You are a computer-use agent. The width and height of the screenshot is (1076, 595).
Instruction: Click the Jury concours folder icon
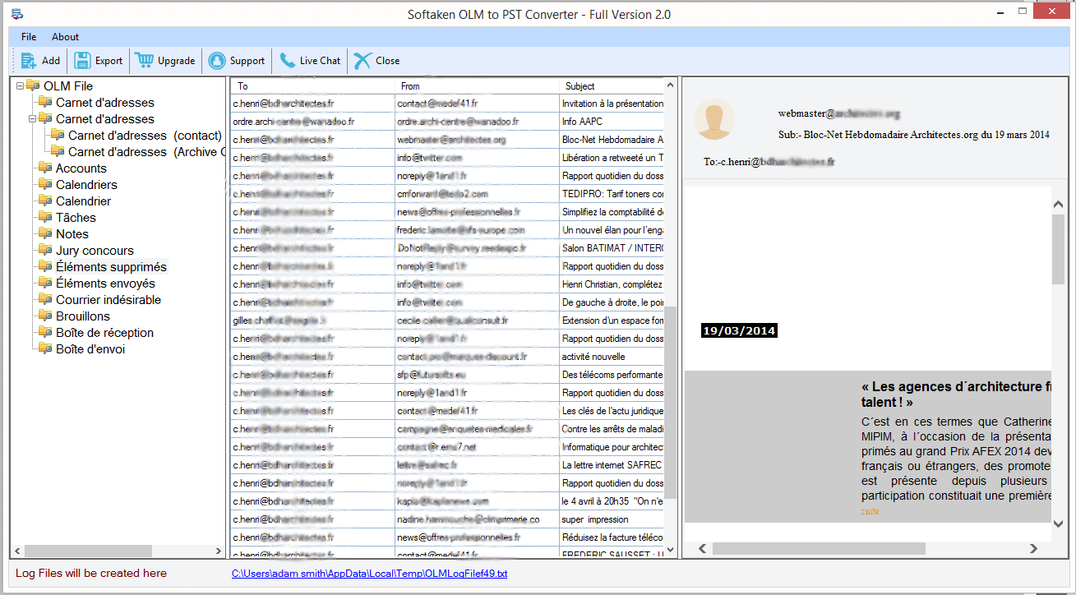(45, 251)
